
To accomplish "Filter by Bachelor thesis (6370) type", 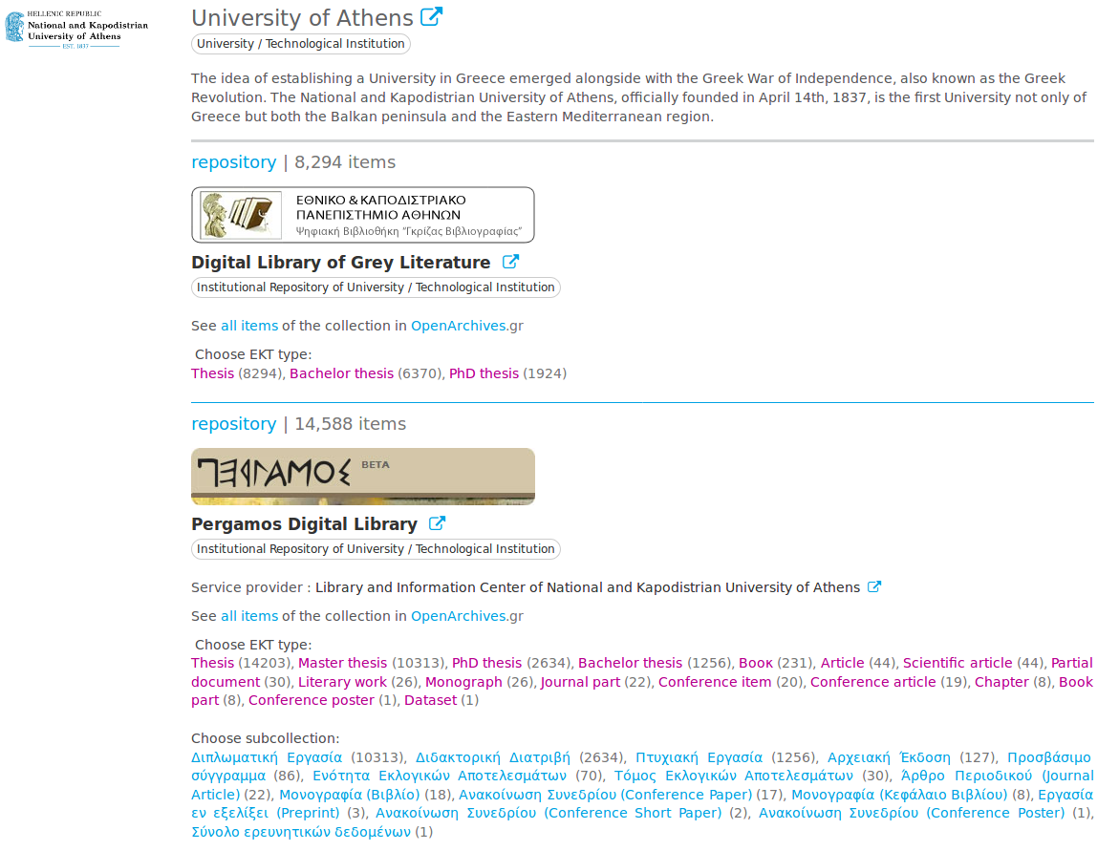I will click(341, 373).
